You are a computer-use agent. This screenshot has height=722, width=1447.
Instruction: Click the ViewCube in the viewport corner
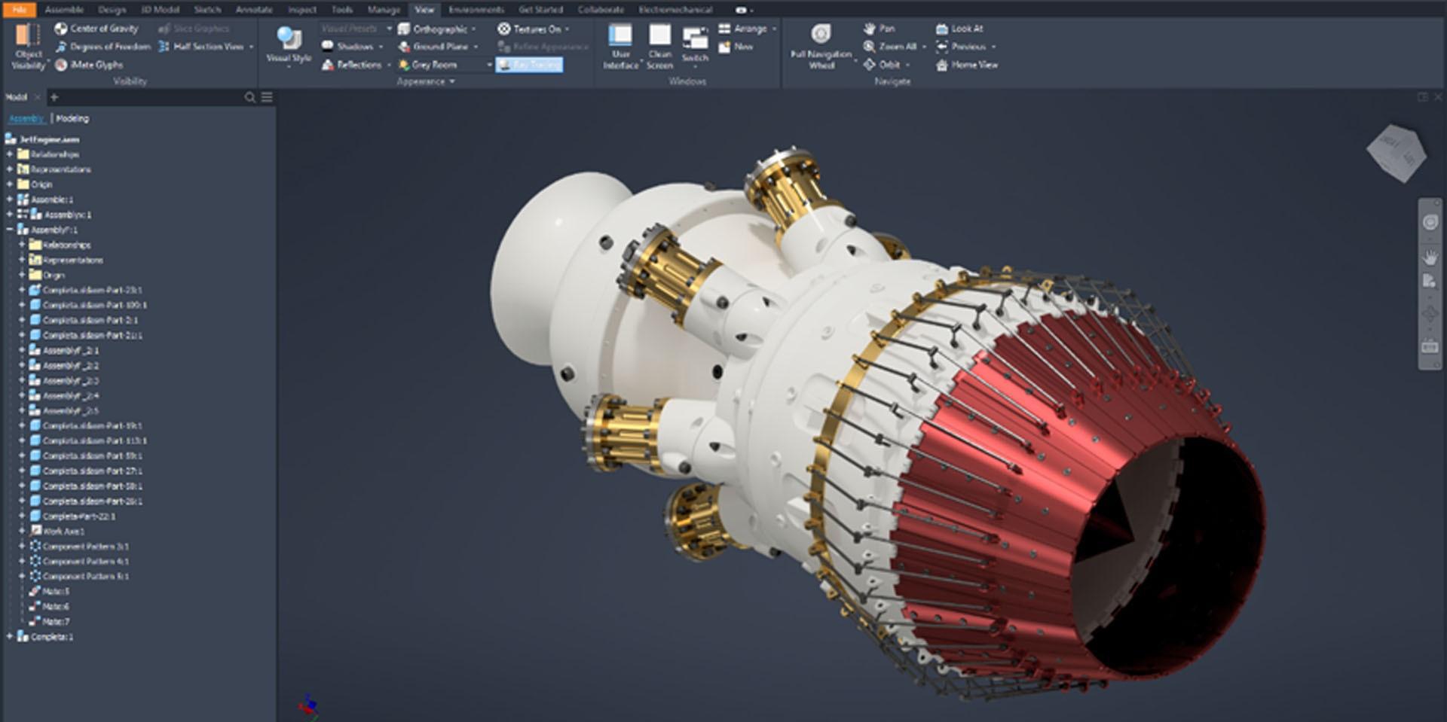point(1397,153)
